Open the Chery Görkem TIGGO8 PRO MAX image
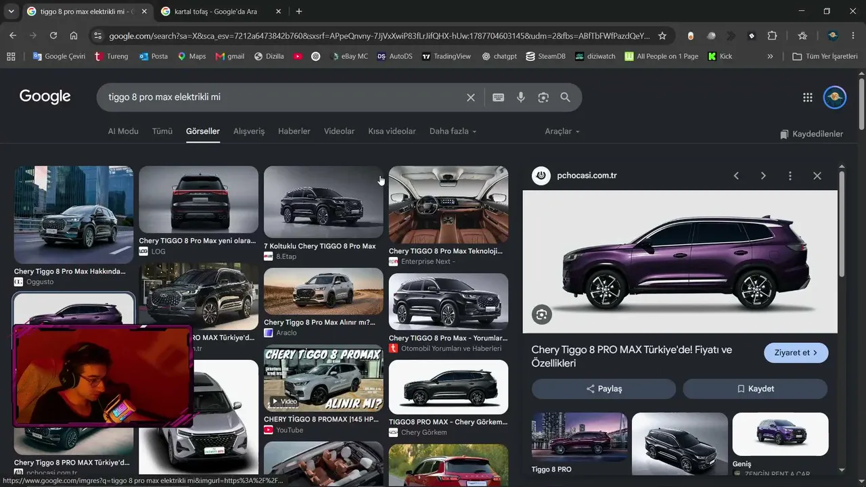This screenshot has height=487, width=866. pyautogui.click(x=449, y=387)
